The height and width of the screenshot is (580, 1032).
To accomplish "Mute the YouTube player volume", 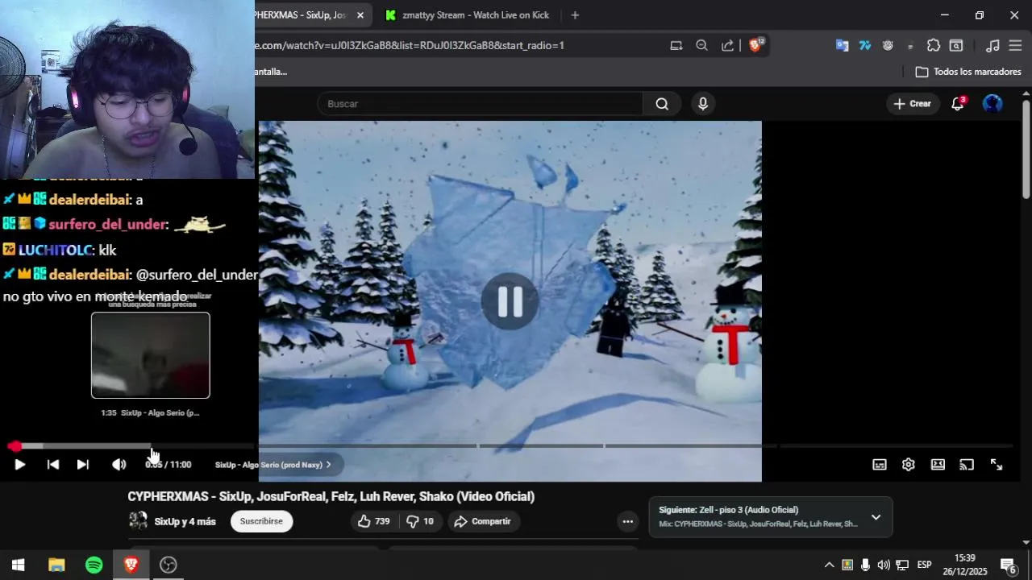I will [119, 465].
